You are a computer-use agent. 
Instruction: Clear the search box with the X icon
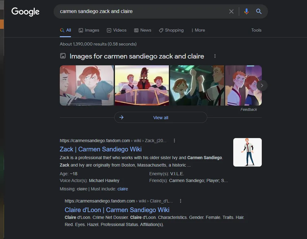pos(231,11)
